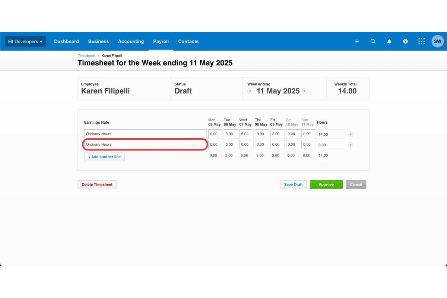Open the SW user avatar menu
447x298 pixels.
coord(438,41)
